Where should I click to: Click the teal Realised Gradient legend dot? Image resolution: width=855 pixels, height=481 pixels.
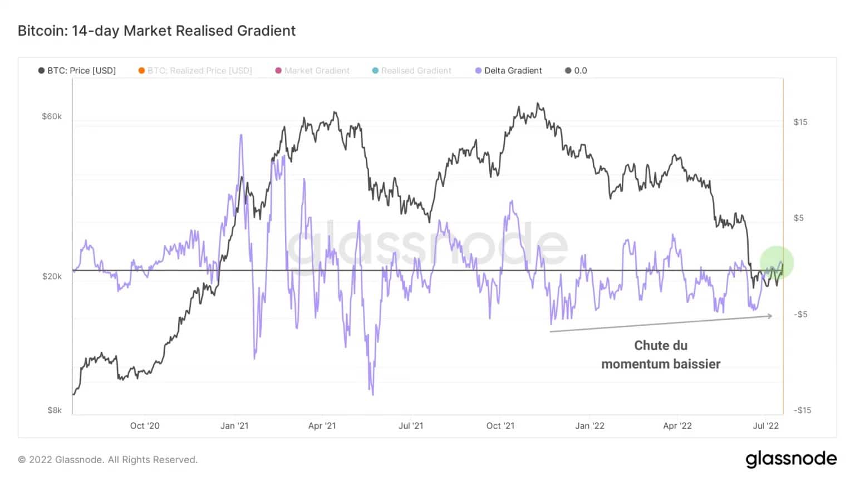point(375,71)
